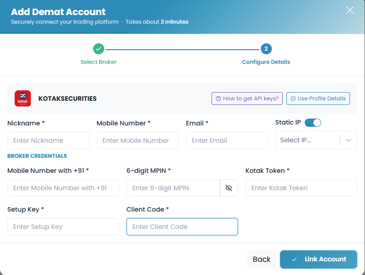
Task: Click the Kotak Token input field
Action: 301,188
